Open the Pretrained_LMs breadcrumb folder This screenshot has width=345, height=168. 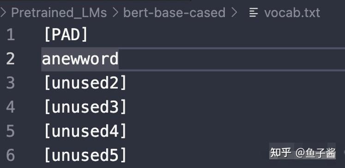pyautogui.click(x=59, y=13)
